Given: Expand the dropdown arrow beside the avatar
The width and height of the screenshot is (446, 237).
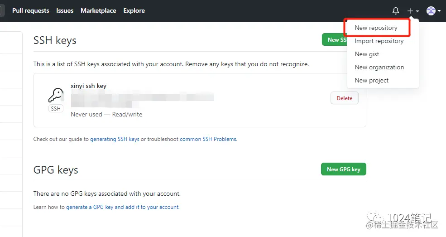Looking at the screenshot, I should click(x=439, y=11).
